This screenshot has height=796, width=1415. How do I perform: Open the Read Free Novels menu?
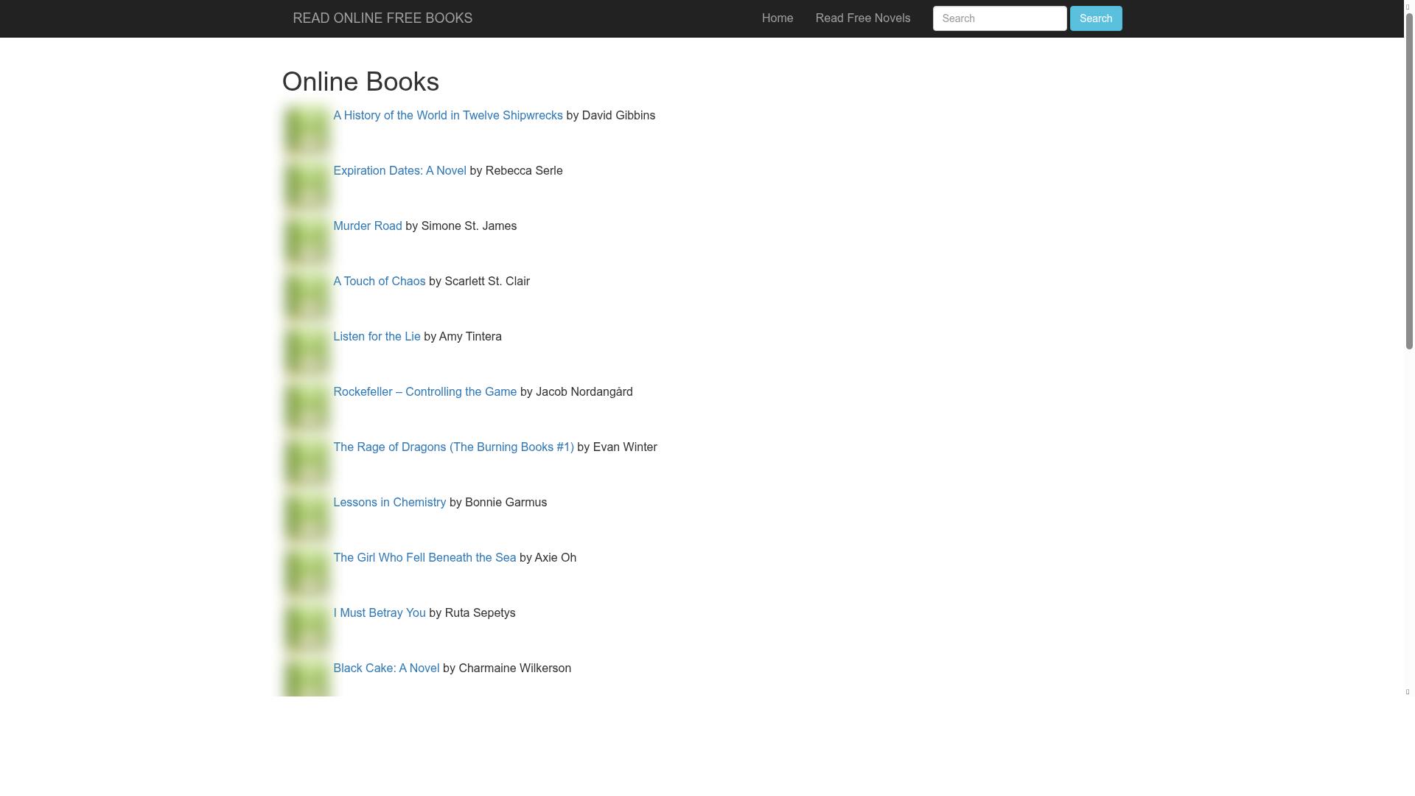[862, 18]
